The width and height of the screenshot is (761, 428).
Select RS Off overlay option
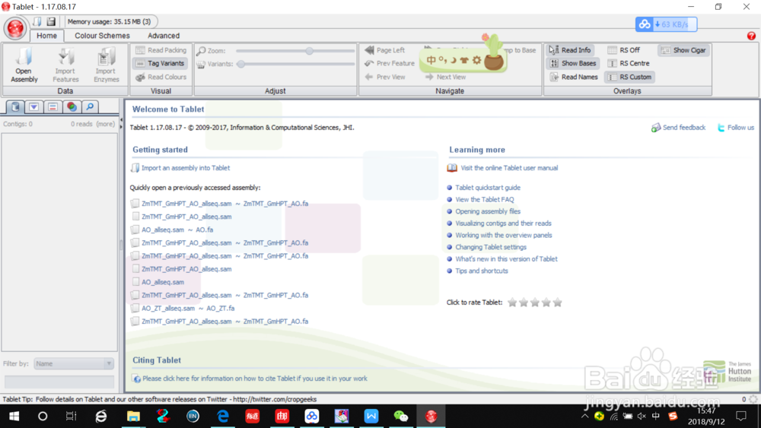pyautogui.click(x=624, y=50)
